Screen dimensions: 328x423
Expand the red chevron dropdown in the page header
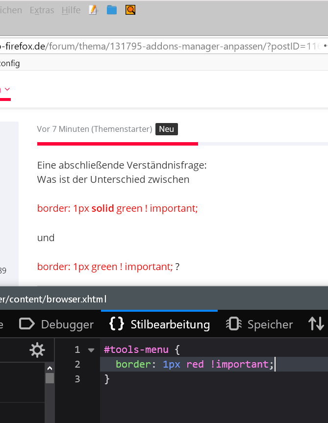[x=7, y=89]
